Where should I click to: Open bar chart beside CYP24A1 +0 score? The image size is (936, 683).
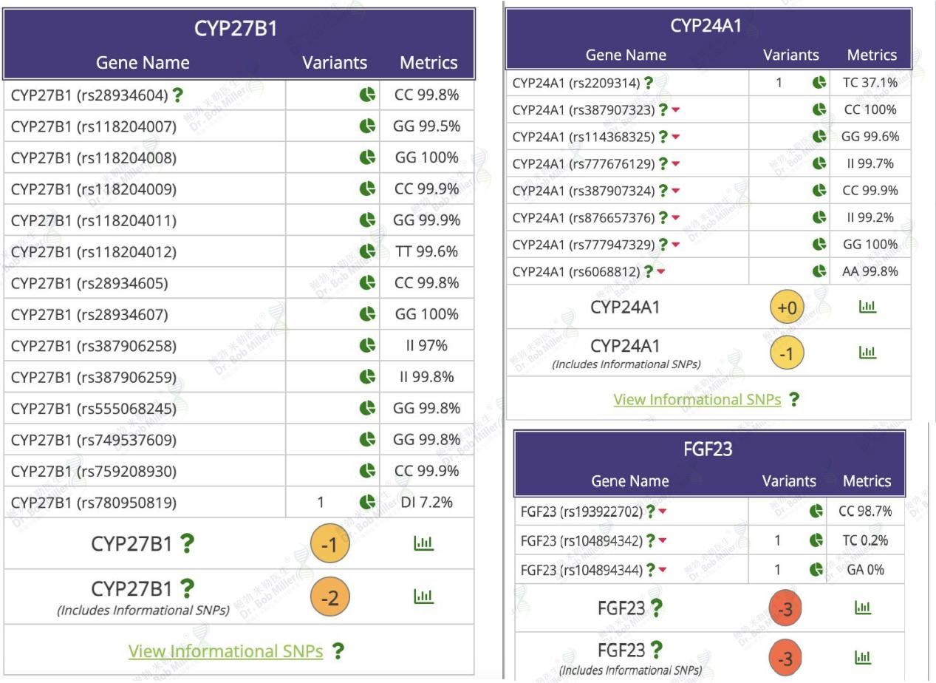867,307
